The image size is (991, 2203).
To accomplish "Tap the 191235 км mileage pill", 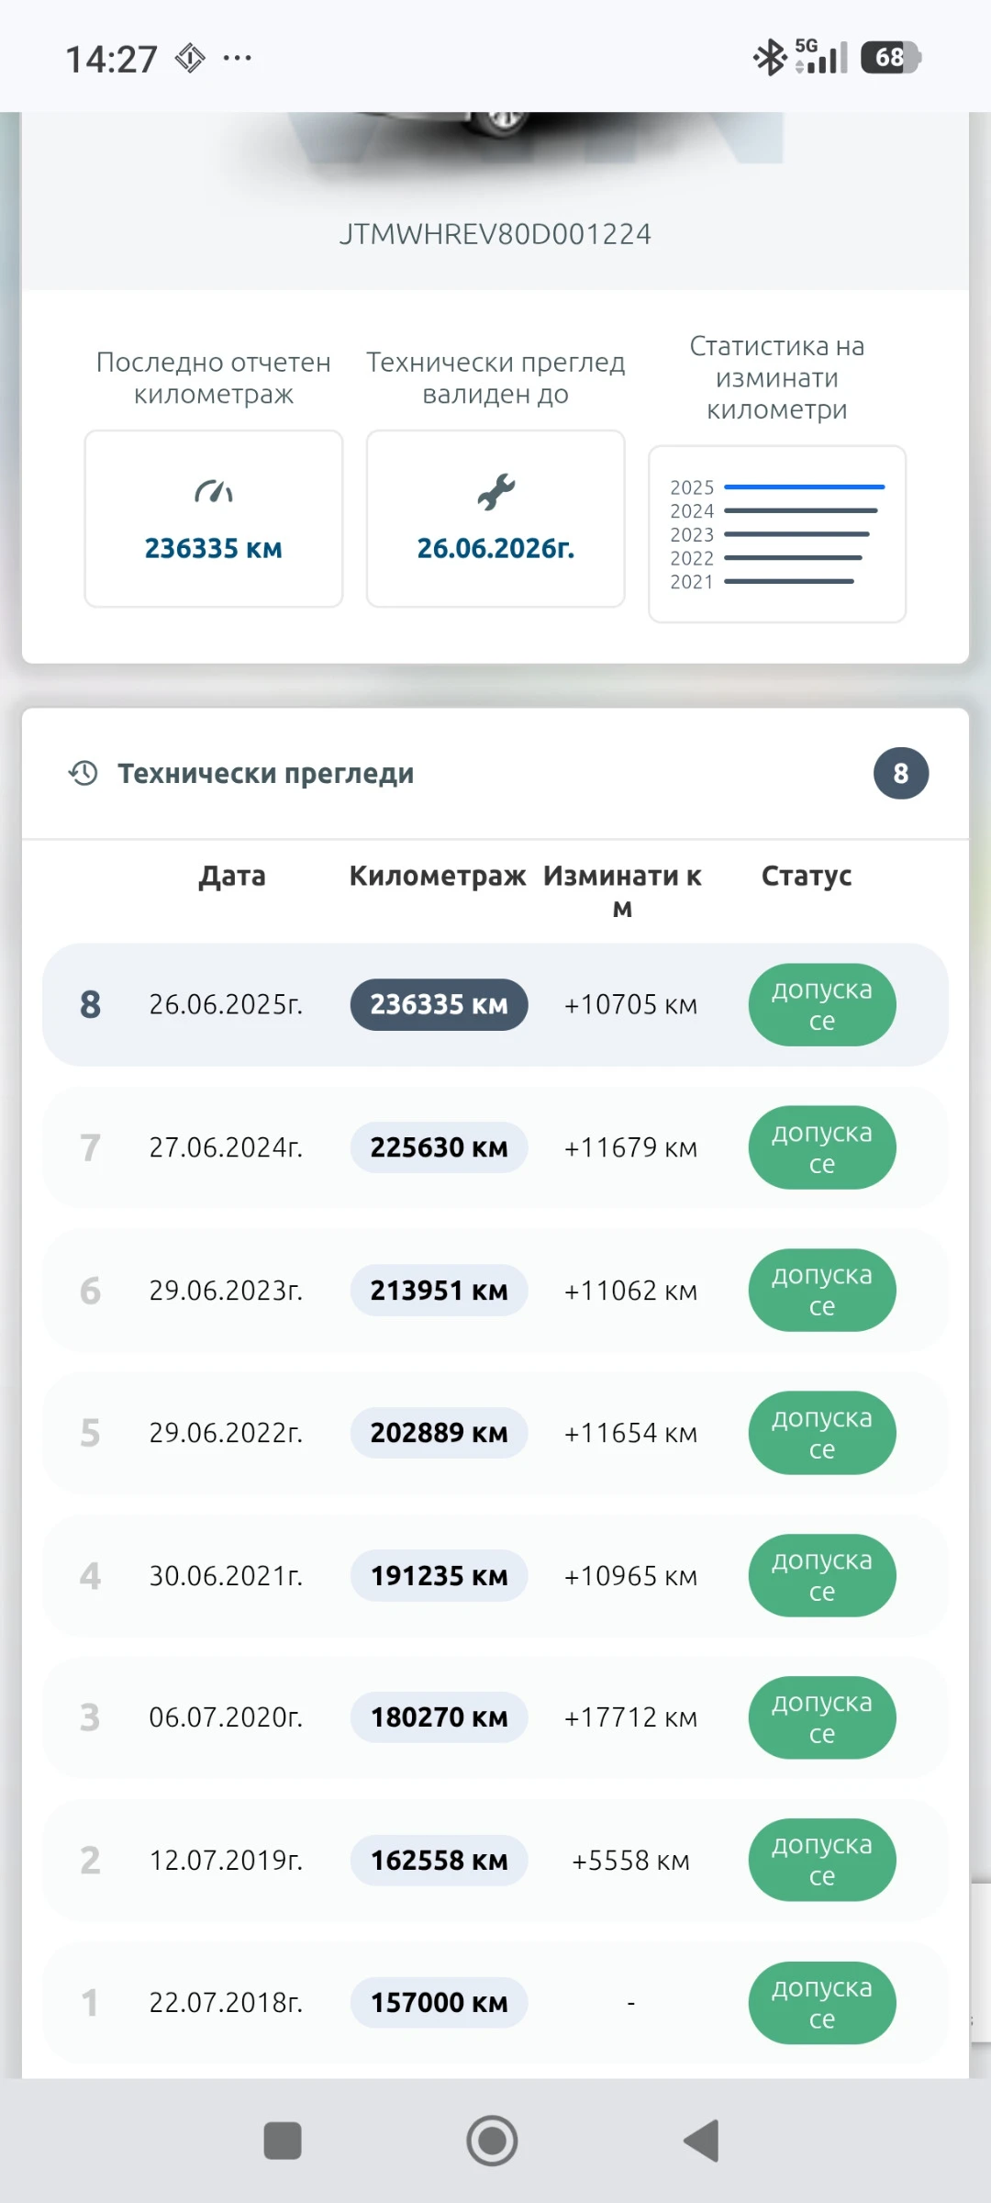I will click(439, 1576).
